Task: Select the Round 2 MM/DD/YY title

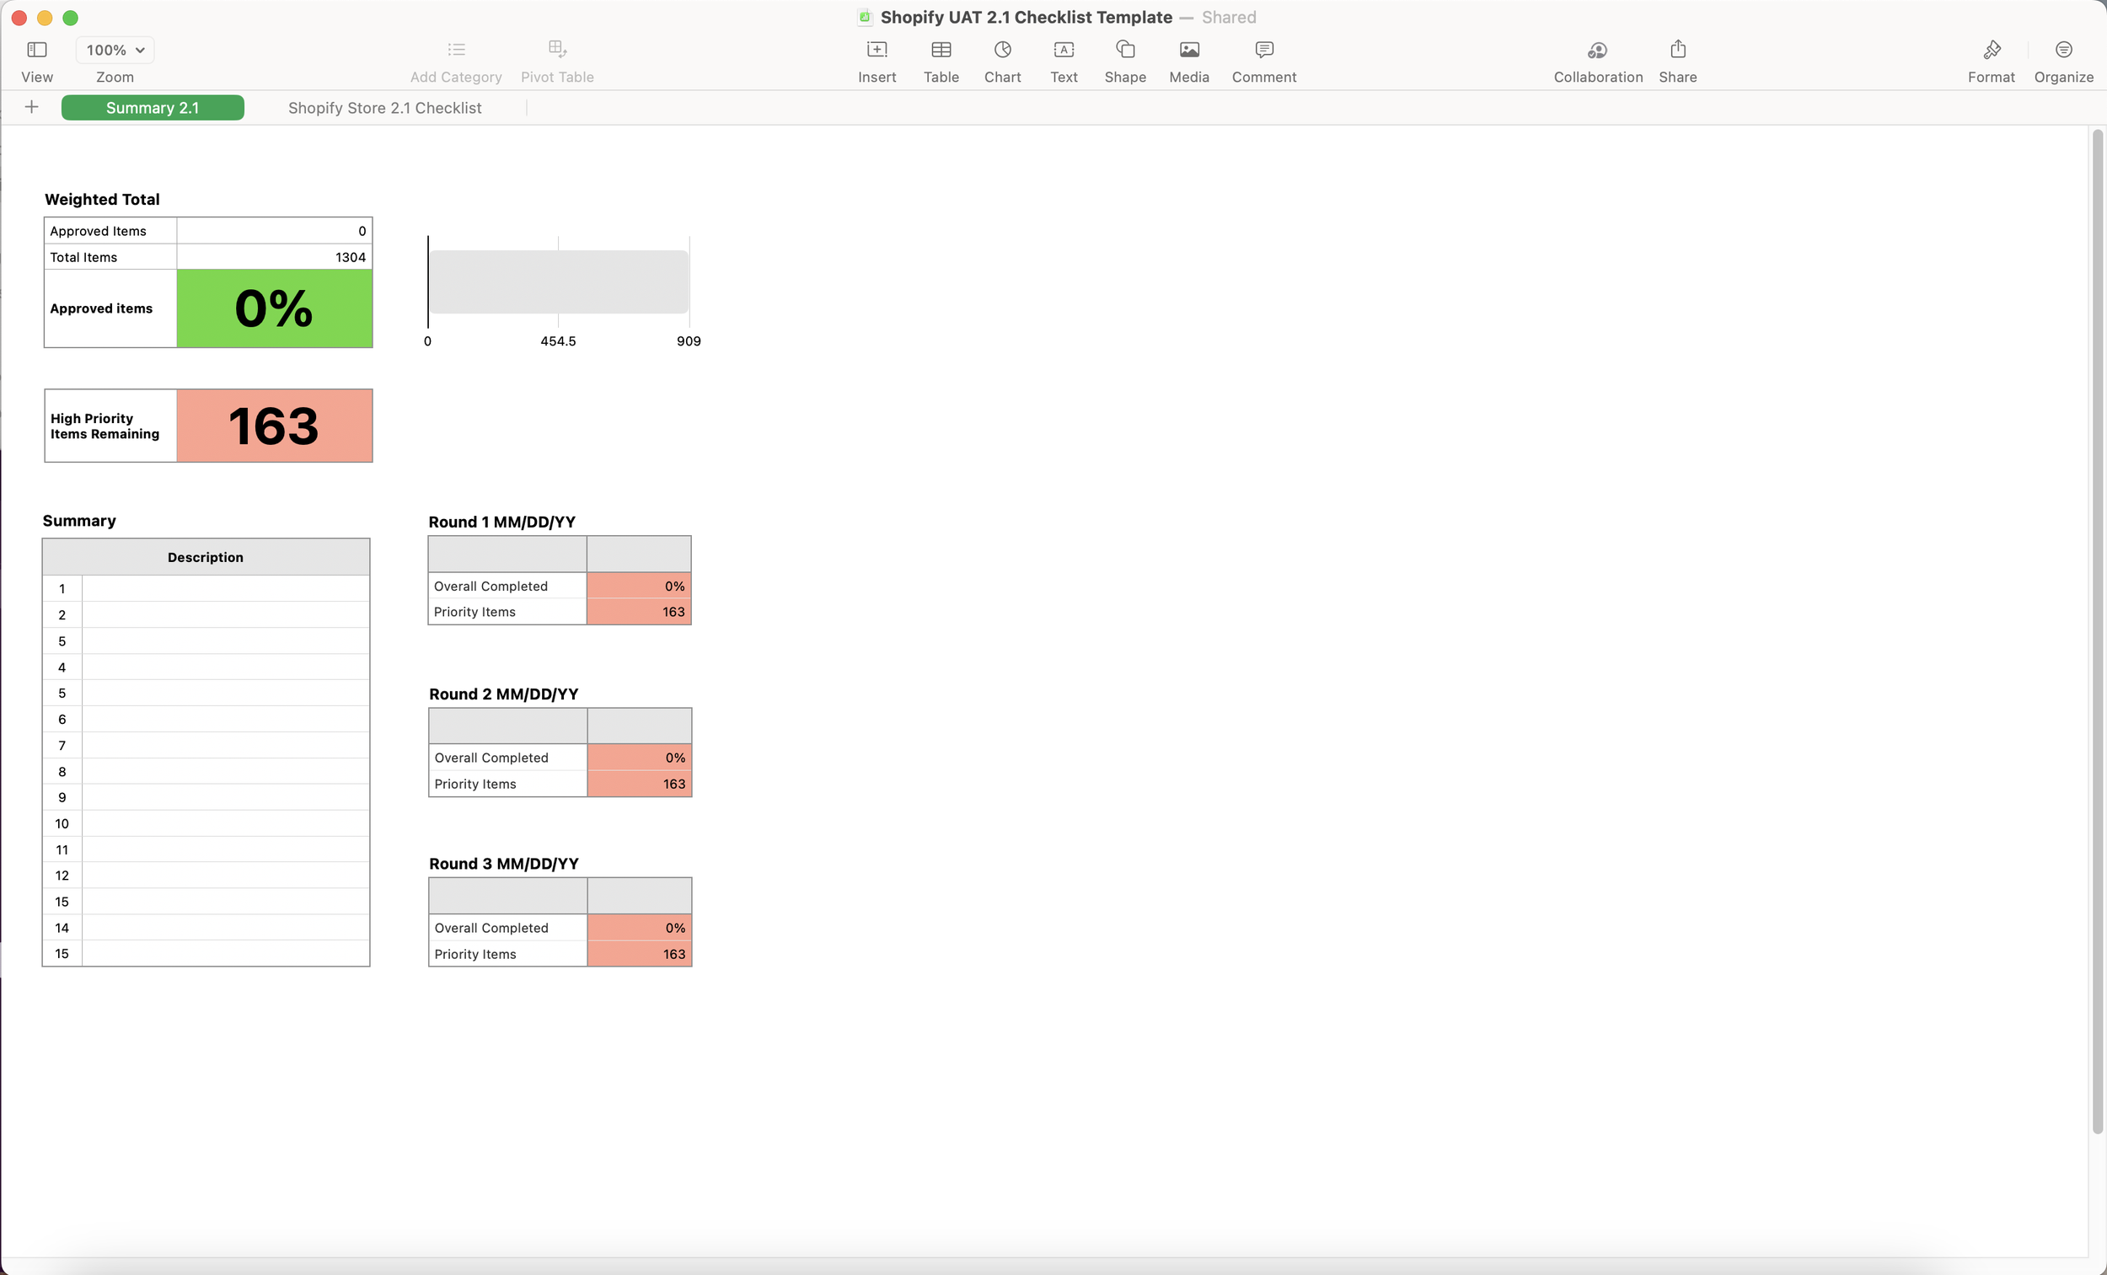Action: point(504,694)
